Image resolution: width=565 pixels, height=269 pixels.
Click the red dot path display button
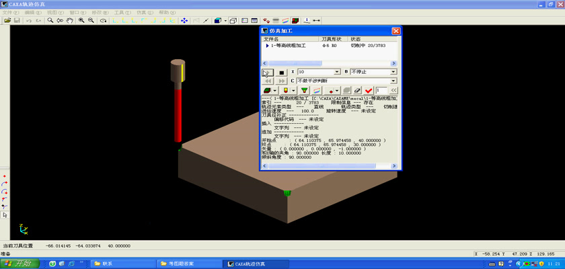click(330, 90)
